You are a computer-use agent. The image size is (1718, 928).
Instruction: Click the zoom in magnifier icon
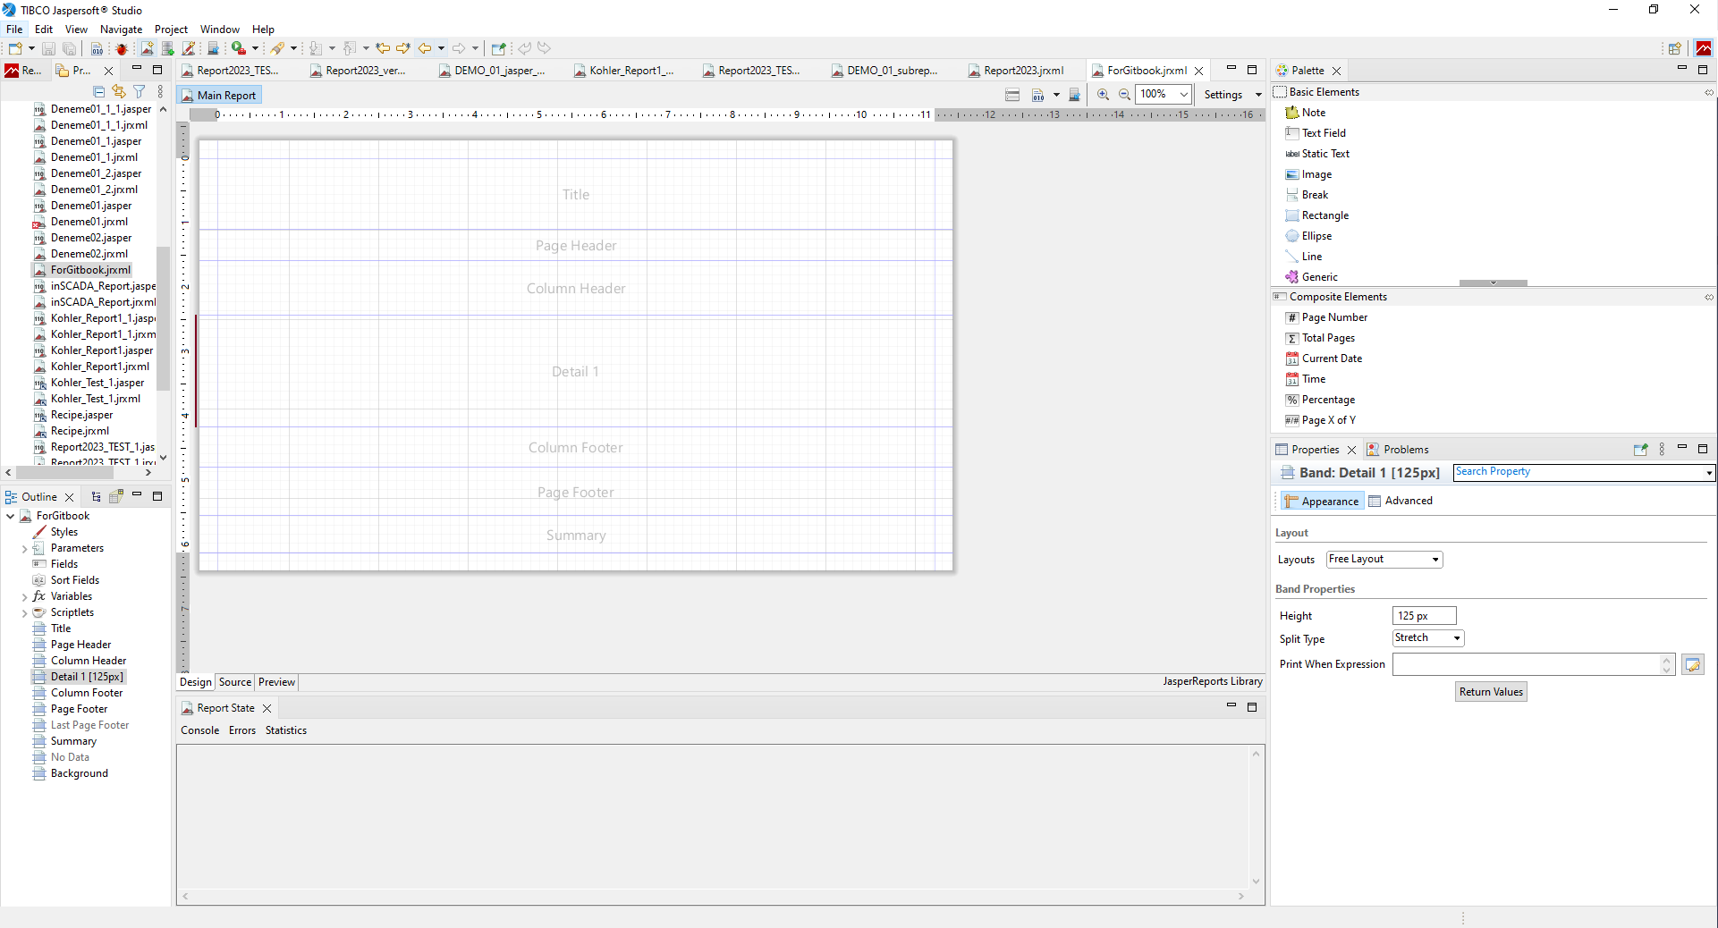[1103, 95]
